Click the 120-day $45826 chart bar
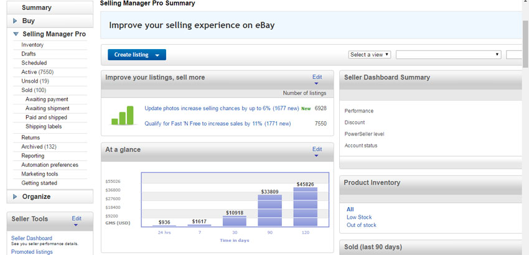The image size is (529, 255). (x=305, y=206)
